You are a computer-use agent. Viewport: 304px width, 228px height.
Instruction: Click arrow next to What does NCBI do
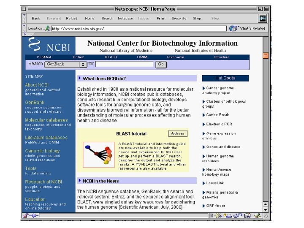(79, 78)
